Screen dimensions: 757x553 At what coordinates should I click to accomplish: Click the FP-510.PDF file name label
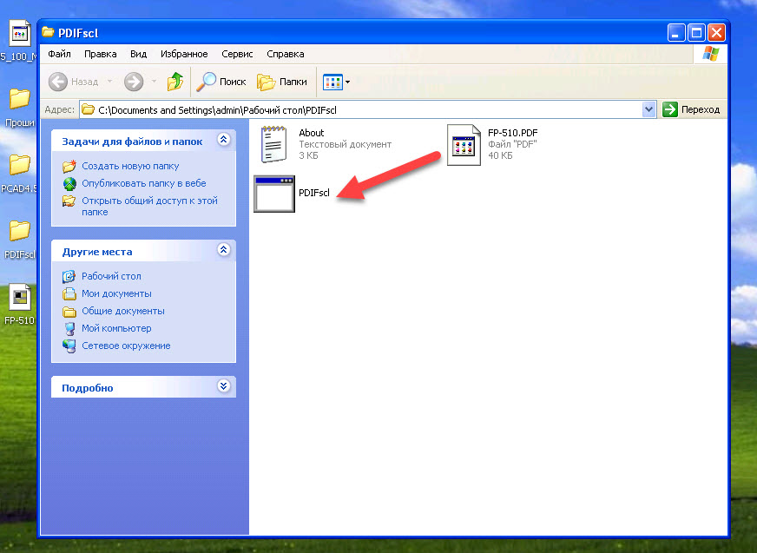(x=513, y=133)
